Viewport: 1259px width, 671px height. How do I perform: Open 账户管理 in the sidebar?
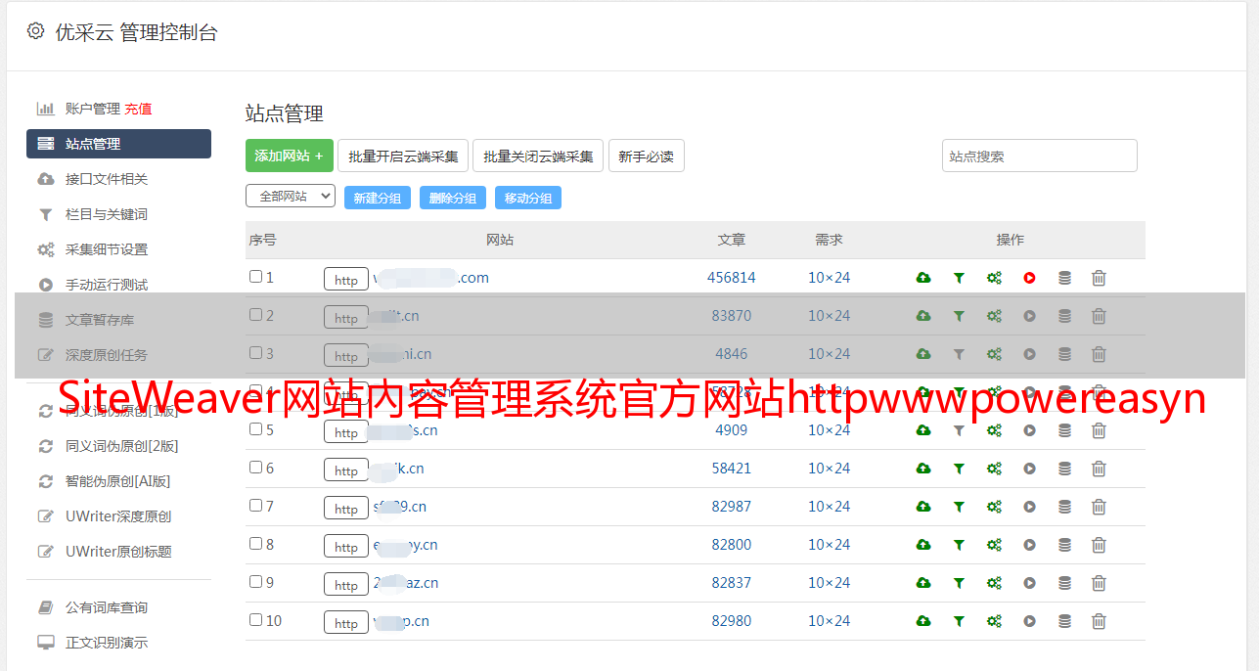93,109
